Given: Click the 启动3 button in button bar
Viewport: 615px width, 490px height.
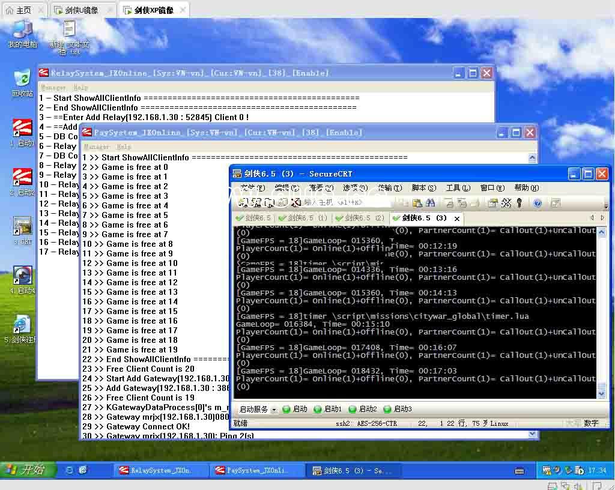Looking at the screenshot, I should [x=398, y=409].
